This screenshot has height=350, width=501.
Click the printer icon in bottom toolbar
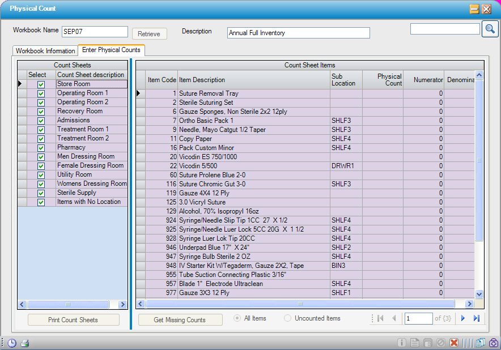[24, 343]
